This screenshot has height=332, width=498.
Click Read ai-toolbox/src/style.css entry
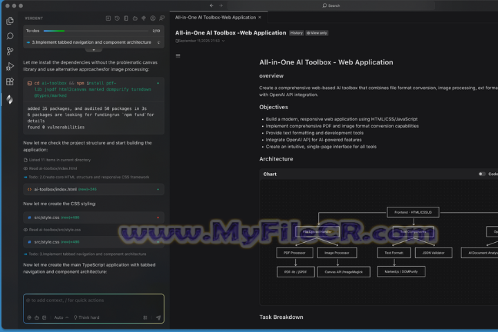52,230
